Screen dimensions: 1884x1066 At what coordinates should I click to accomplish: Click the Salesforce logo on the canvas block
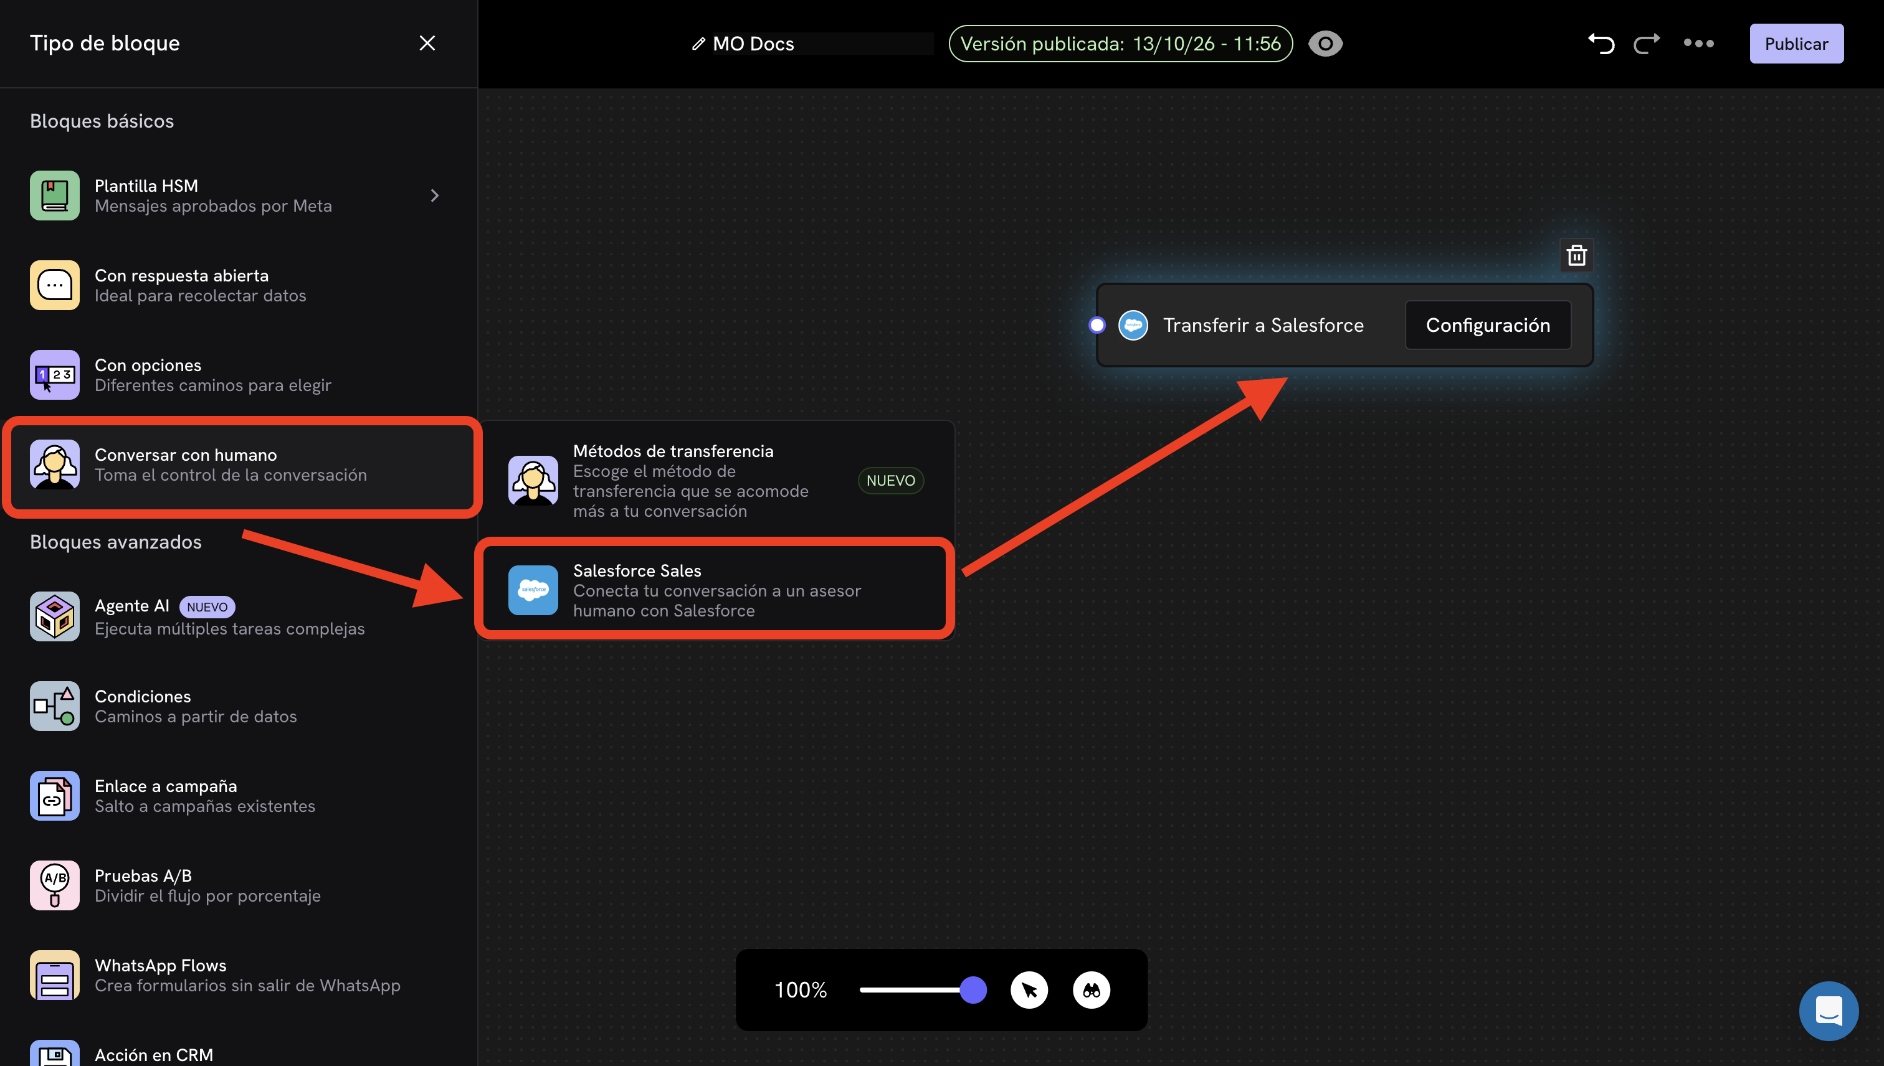click(1133, 325)
